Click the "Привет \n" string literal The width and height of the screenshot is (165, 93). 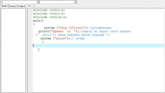pos(63,32)
